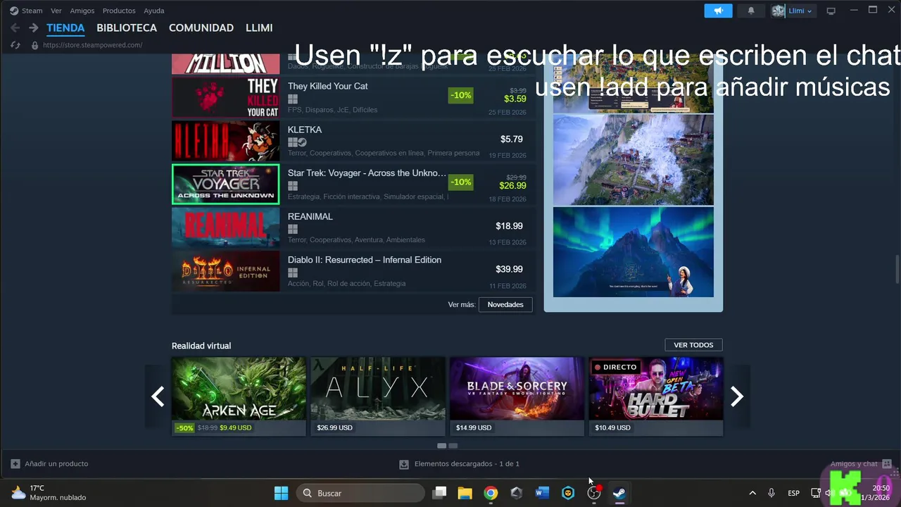Viewport: 901px width, 507px height.
Task: Click the KLETKA capsule image
Action: pos(225,141)
